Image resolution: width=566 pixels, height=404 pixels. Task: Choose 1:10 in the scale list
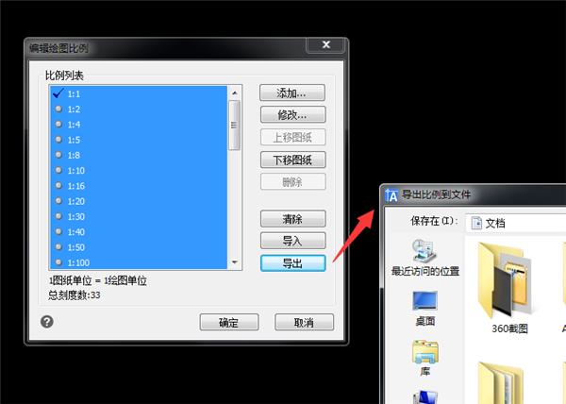[75, 170]
